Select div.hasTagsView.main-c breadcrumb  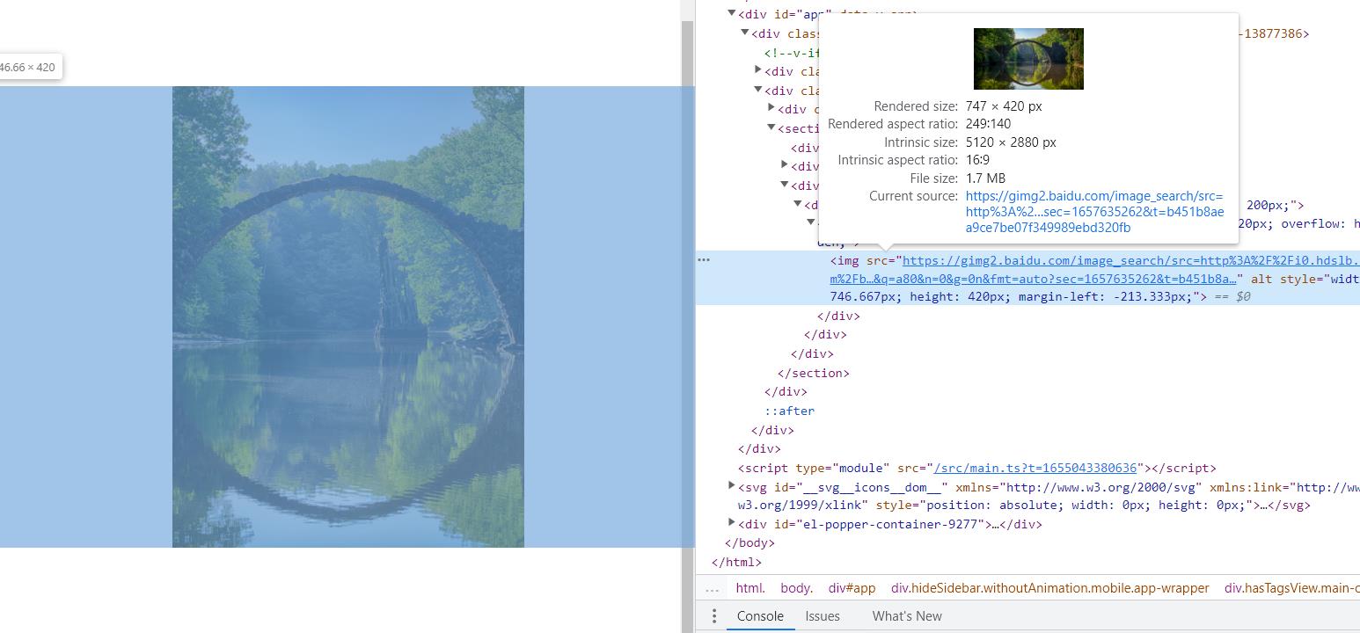(x=1291, y=588)
